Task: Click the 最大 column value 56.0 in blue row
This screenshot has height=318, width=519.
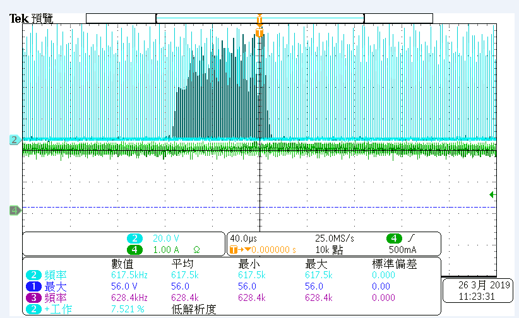Action: pyautogui.click(x=314, y=286)
